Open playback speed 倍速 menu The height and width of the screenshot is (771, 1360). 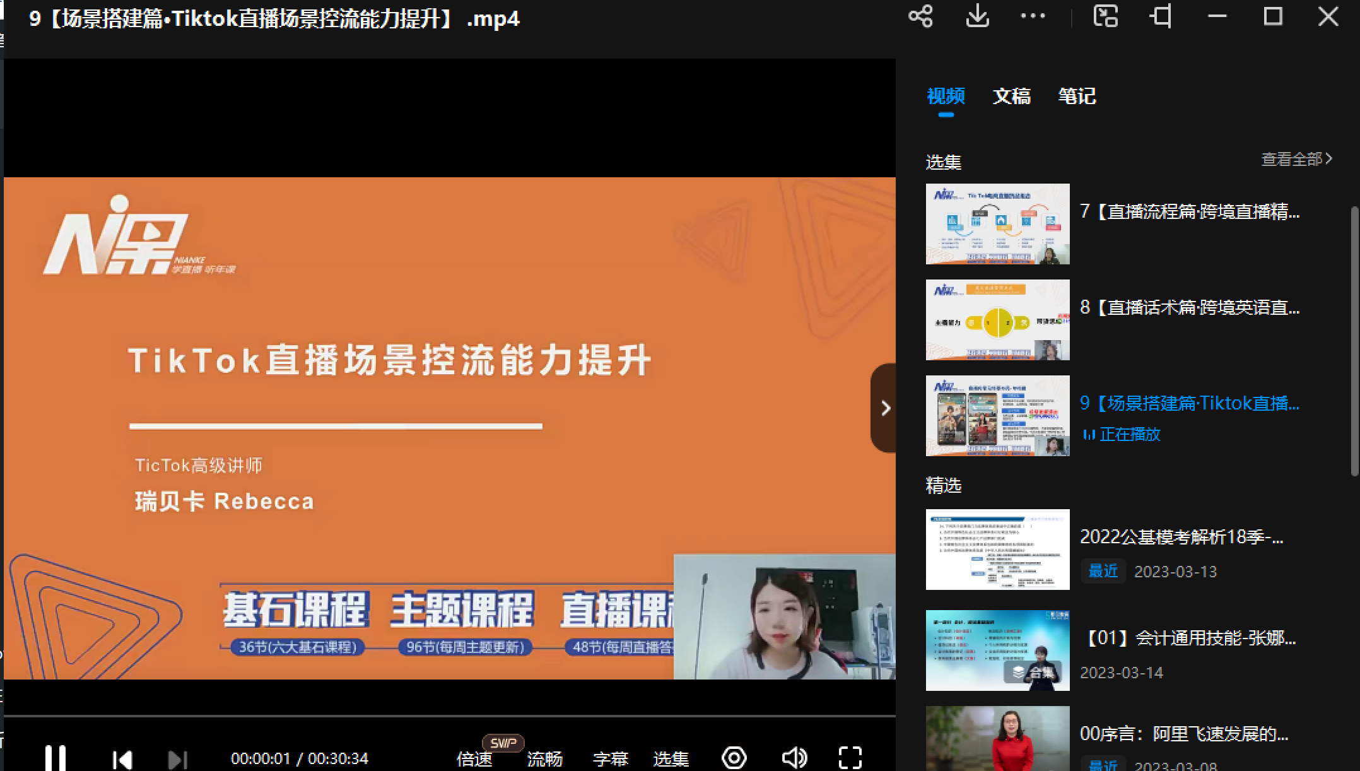[x=474, y=759]
